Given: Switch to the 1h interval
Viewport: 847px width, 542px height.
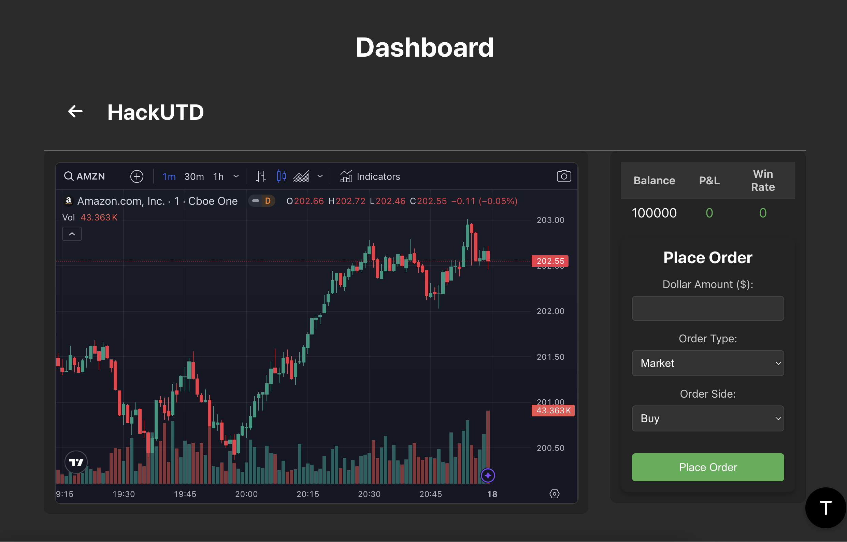Looking at the screenshot, I should click(x=218, y=176).
